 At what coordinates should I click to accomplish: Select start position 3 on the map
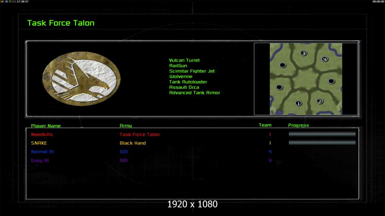304,53
